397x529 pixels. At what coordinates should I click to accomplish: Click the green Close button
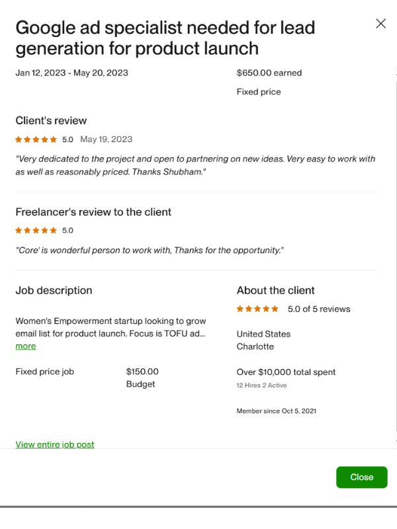pos(361,477)
